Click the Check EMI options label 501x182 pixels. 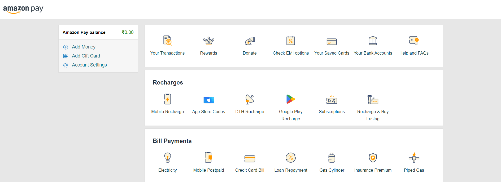[x=291, y=53]
